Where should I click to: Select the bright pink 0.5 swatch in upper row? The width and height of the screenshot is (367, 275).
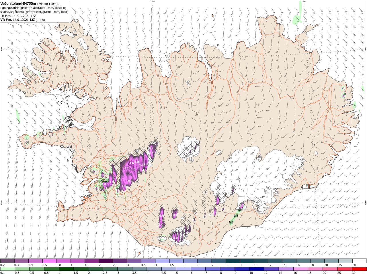point(49,261)
